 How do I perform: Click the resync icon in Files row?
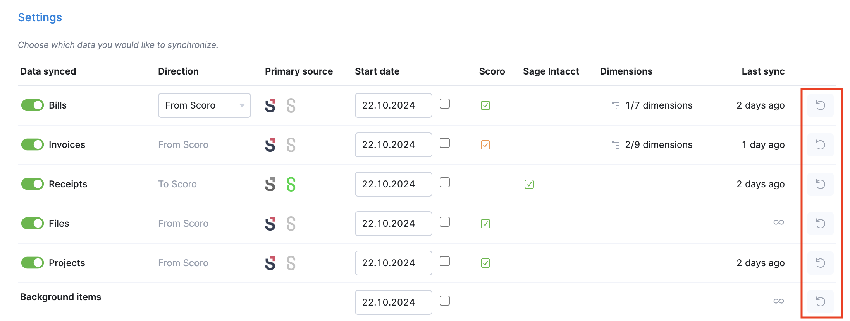tap(820, 224)
